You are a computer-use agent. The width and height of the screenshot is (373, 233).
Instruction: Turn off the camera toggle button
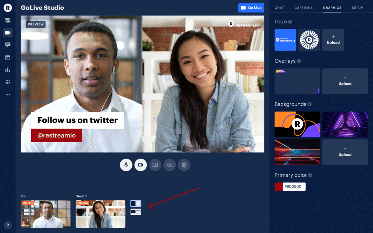140,165
